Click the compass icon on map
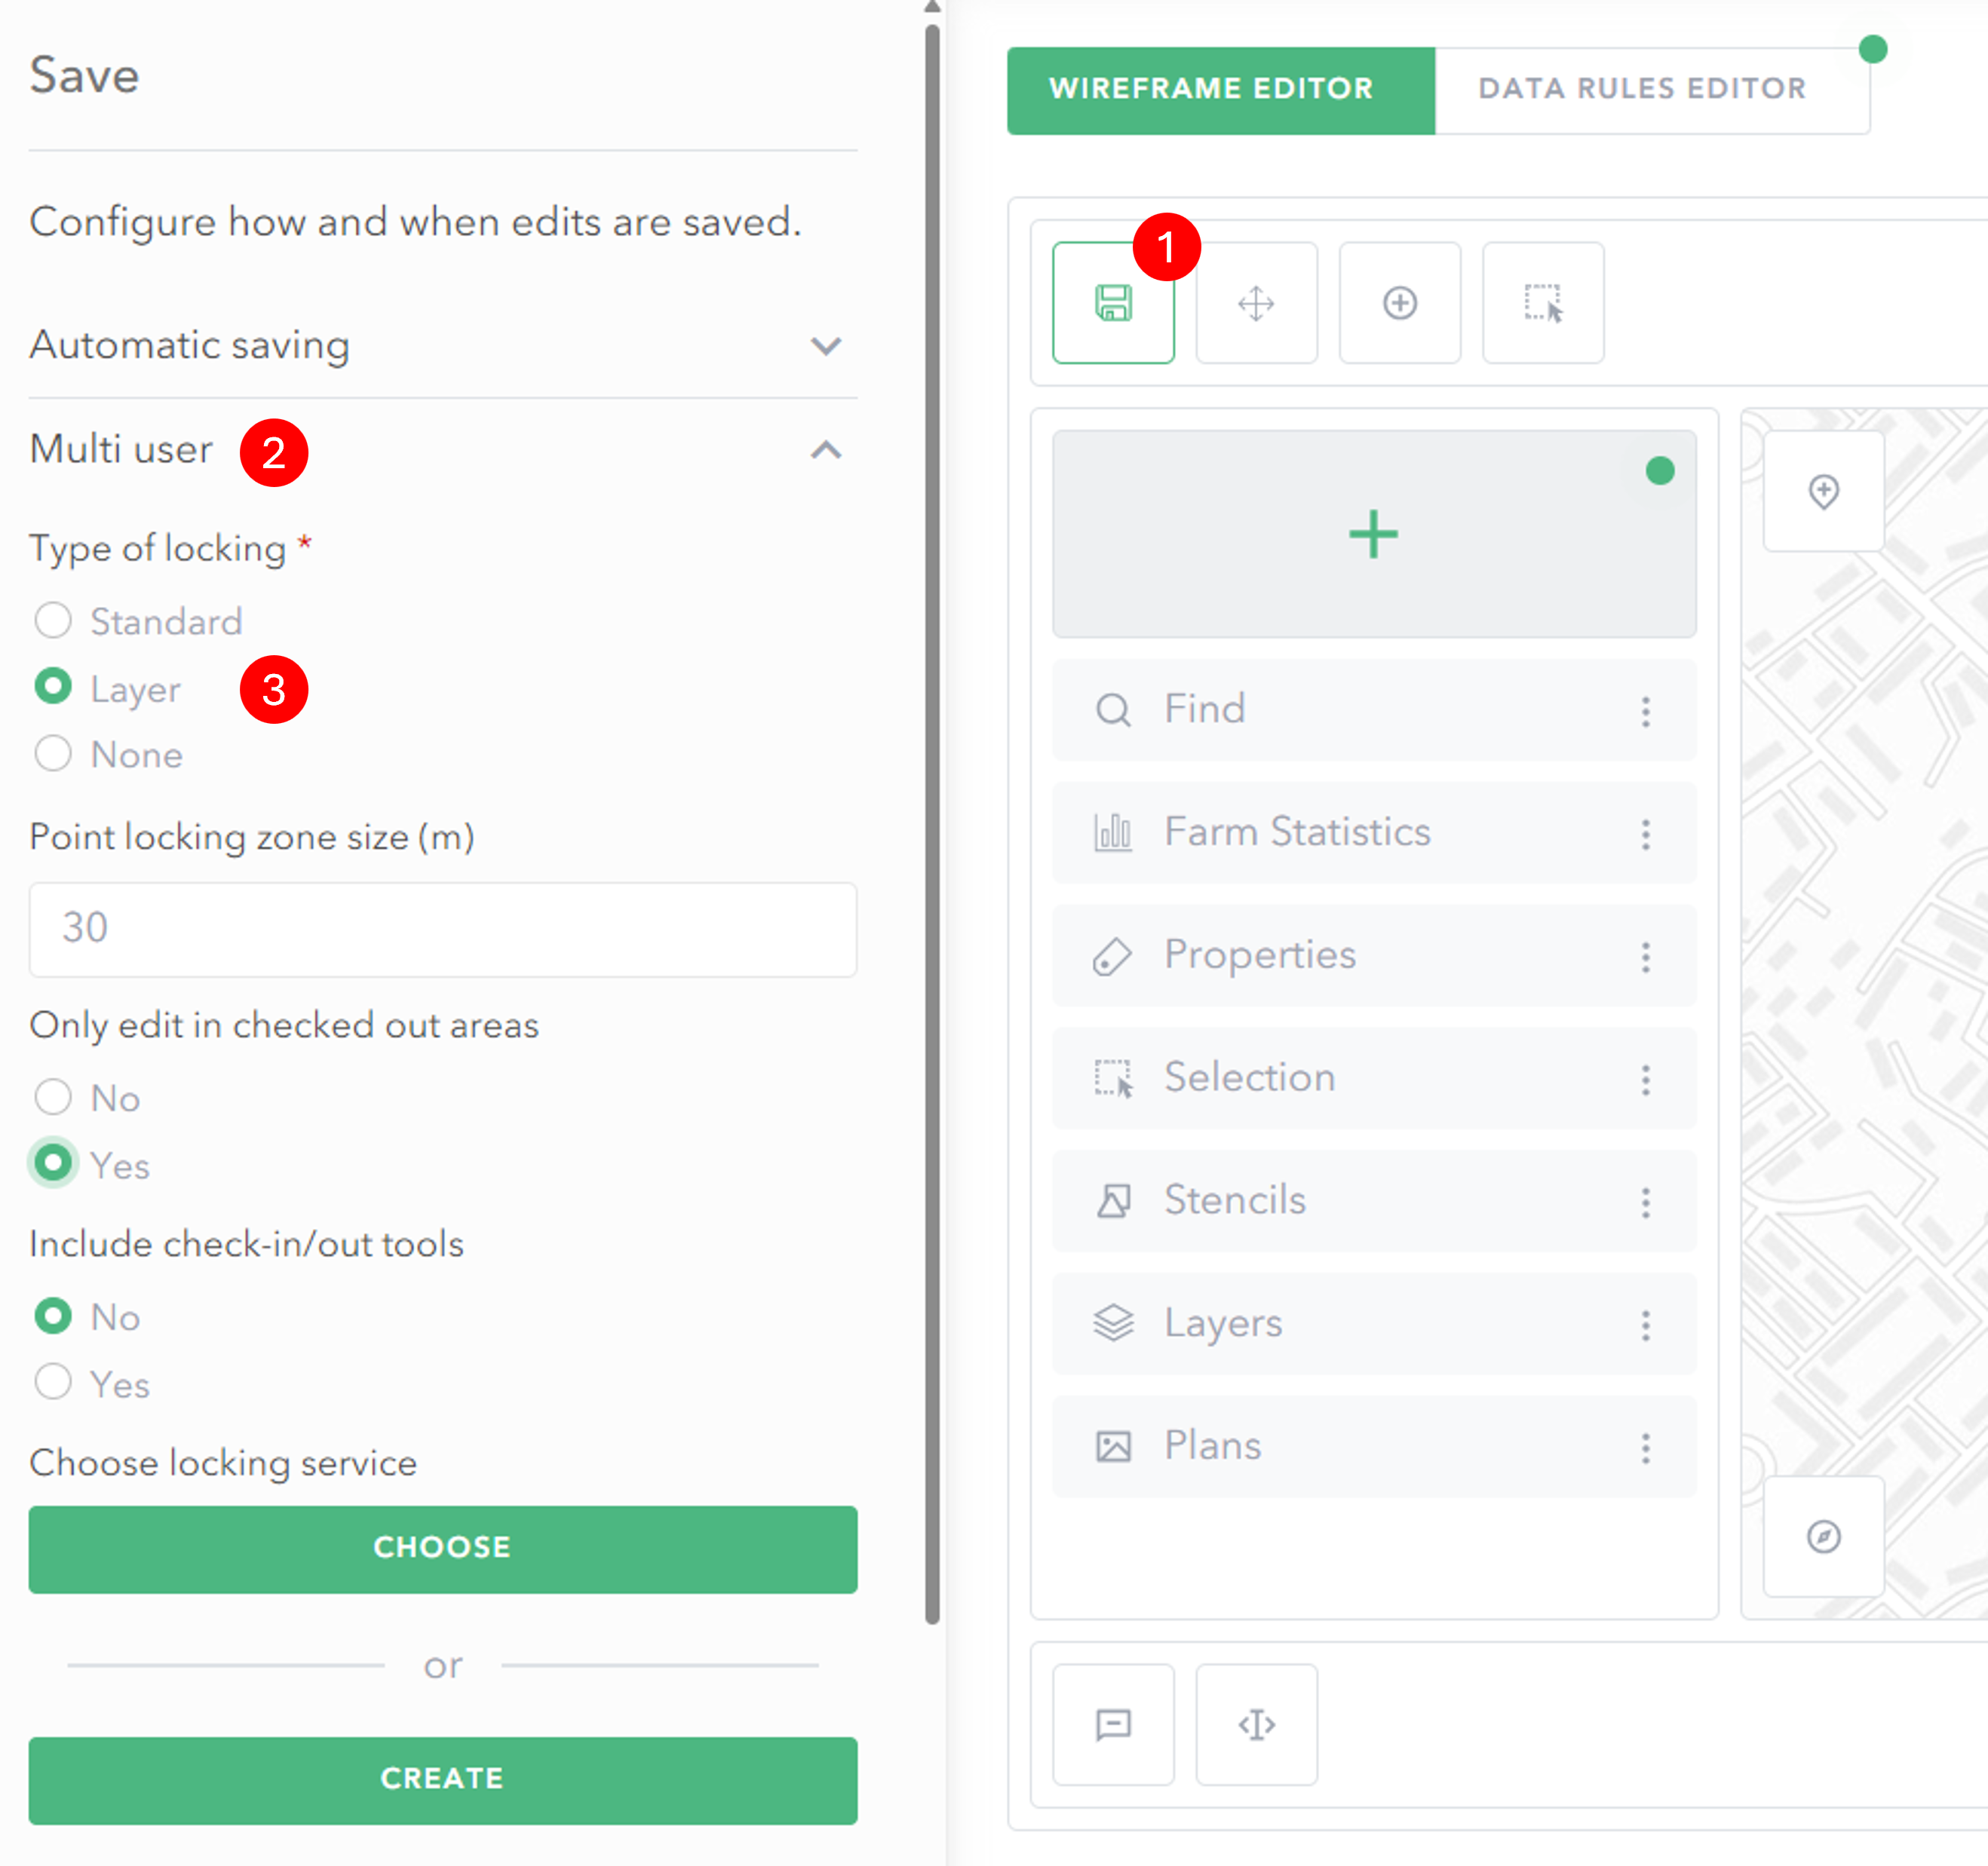Viewport: 1988px width, 1866px height. (1823, 1537)
